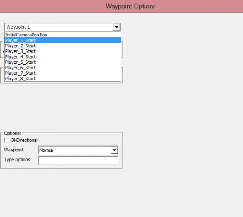243x217 pixels.
Task: Enable the Bi-Directional checkbox
Action: pos(7,140)
